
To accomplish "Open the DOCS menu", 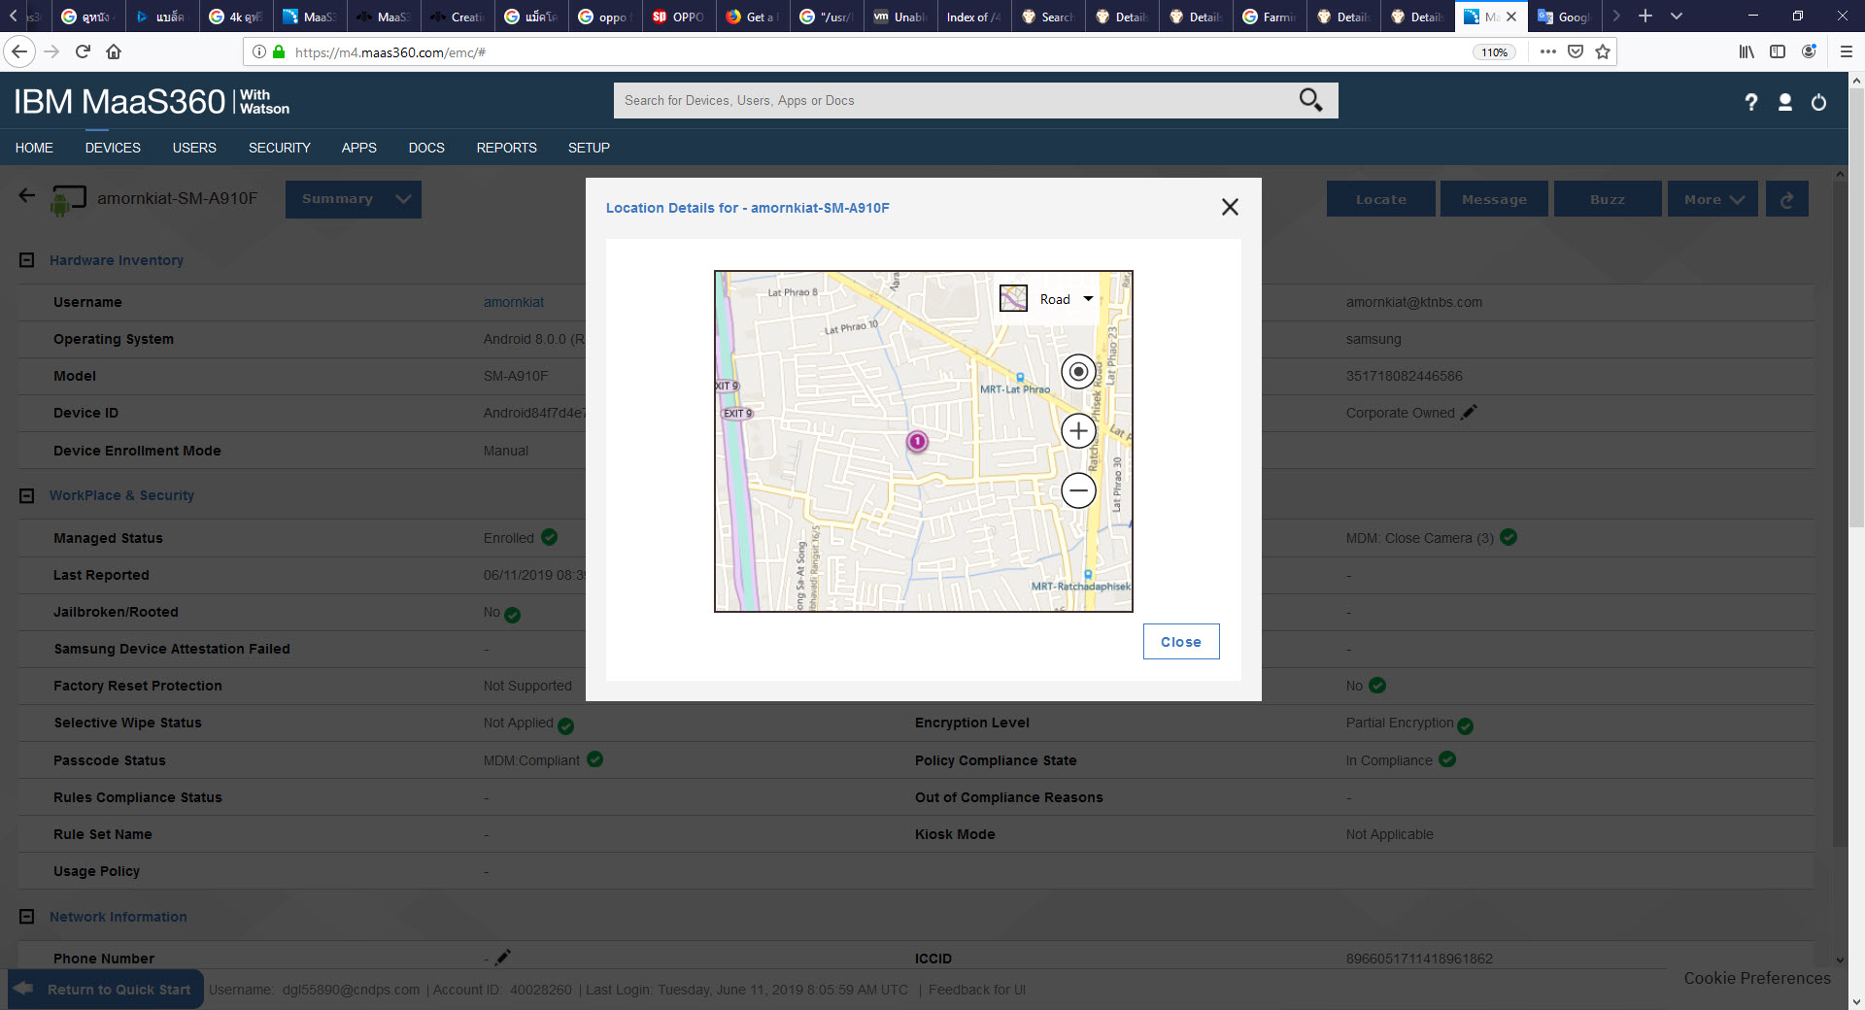I will (426, 148).
